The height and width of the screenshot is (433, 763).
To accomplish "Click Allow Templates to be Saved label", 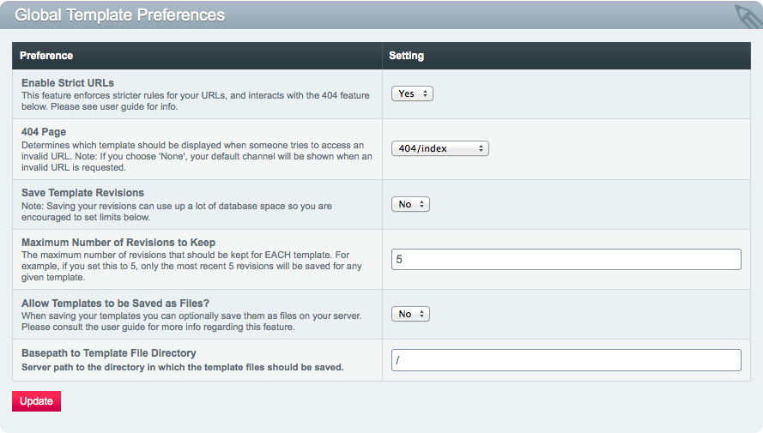I will [x=115, y=304].
